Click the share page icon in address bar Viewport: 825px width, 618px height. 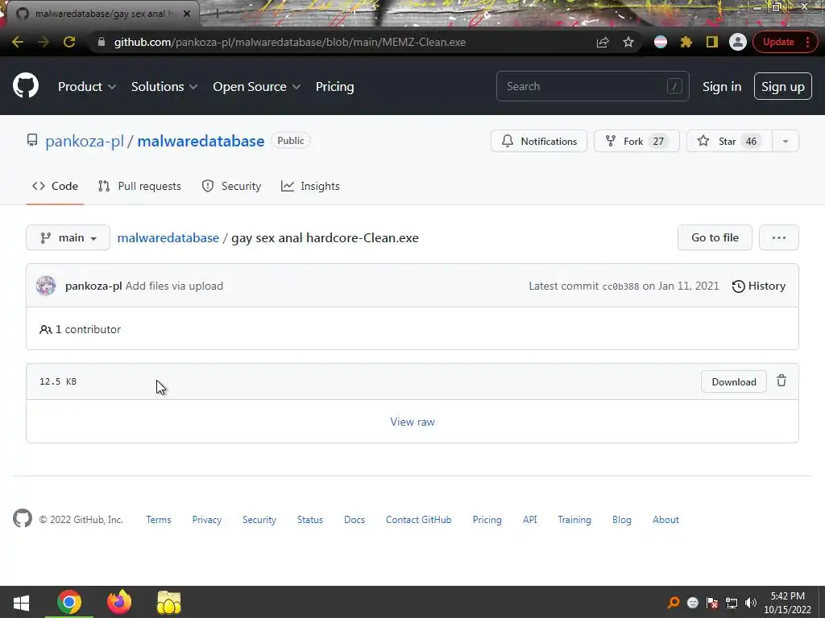point(603,42)
